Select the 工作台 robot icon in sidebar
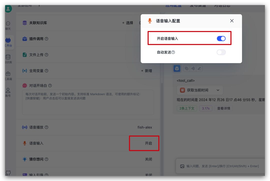Screen dimensions: 270x181 [x=8, y=40]
